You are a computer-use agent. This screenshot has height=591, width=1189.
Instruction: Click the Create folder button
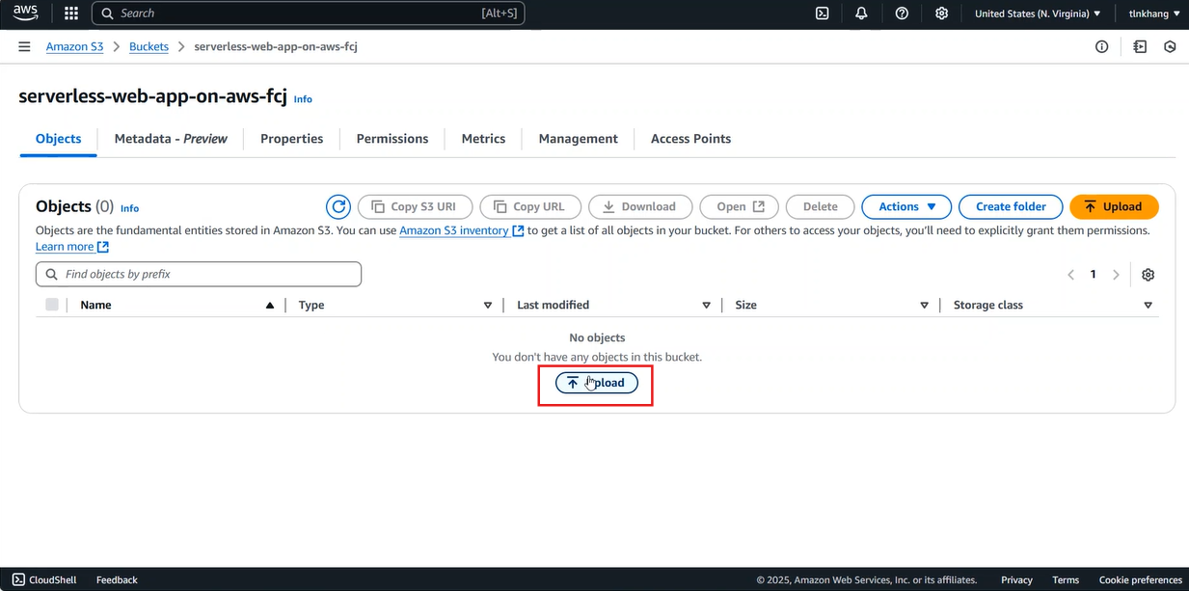[1011, 206]
